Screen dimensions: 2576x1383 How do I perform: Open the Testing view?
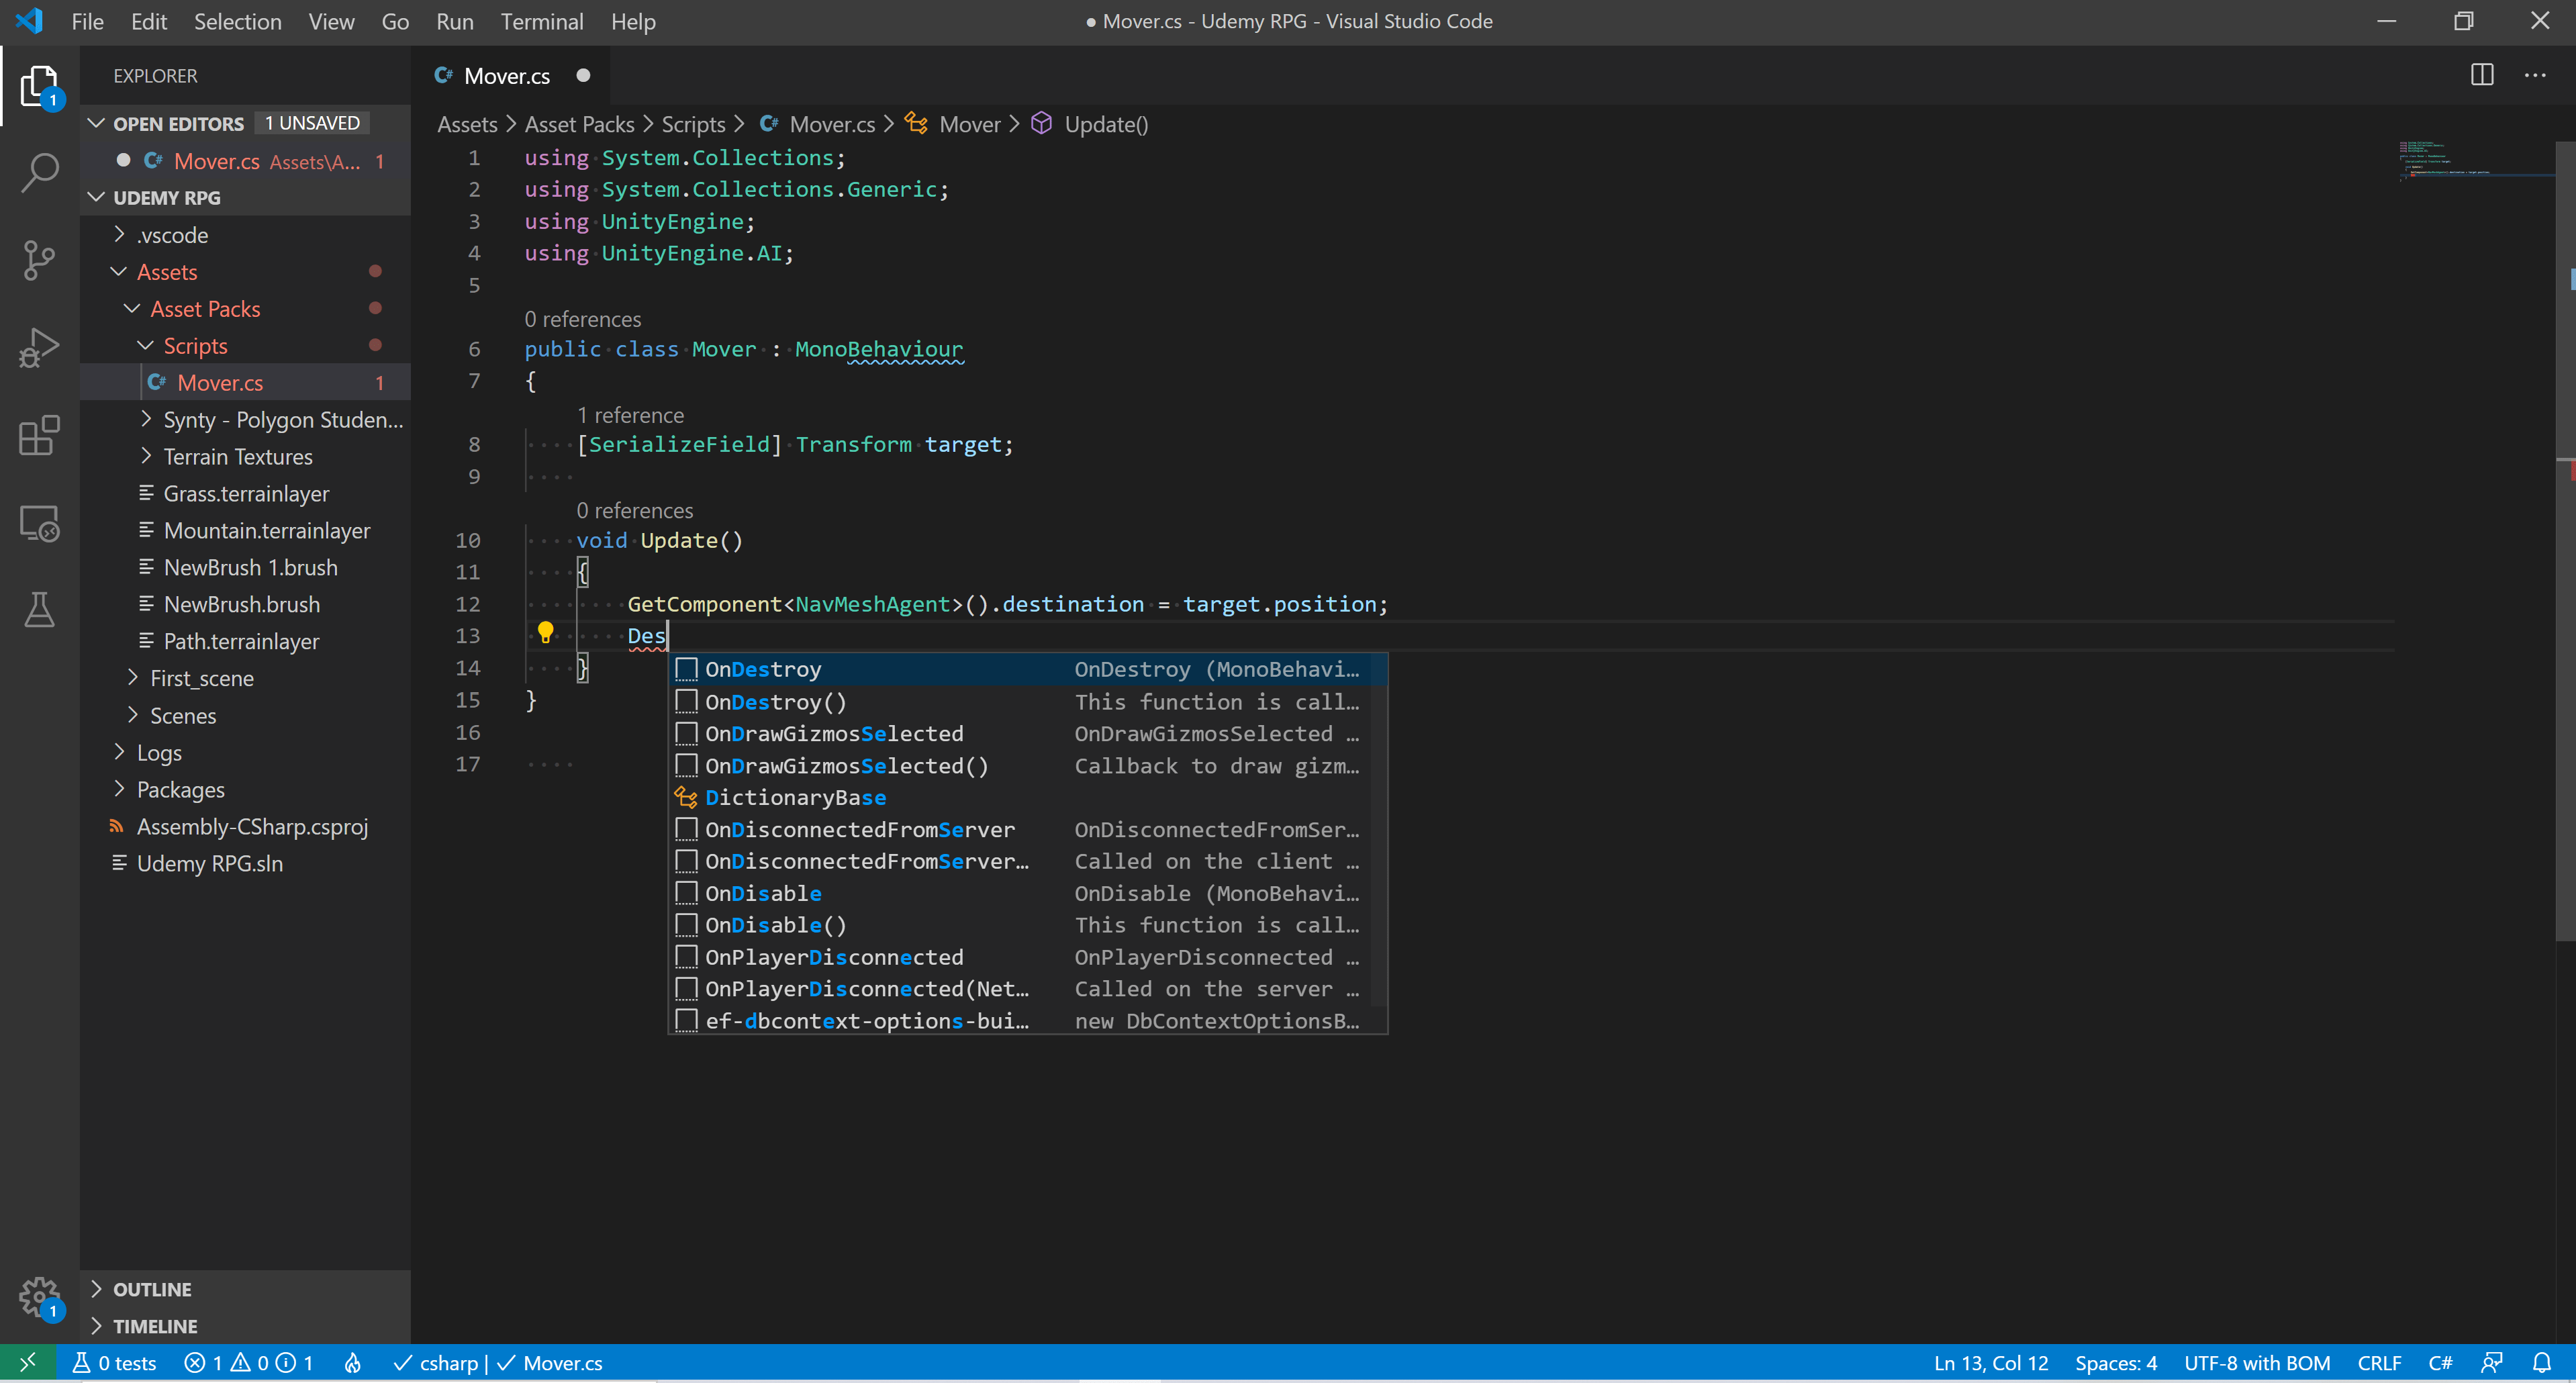coord(39,610)
